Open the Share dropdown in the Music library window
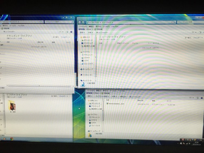The image size is (204, 153). 90,33
